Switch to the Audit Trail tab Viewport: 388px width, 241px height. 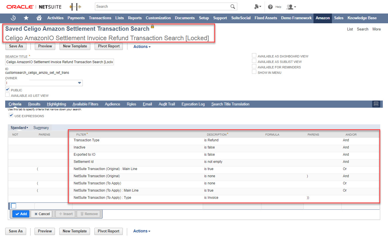[167, 104]
